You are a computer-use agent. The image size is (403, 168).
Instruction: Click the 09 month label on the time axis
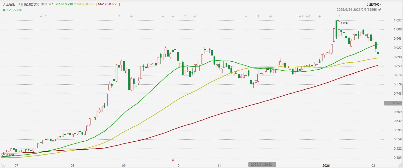click(124, 165)
